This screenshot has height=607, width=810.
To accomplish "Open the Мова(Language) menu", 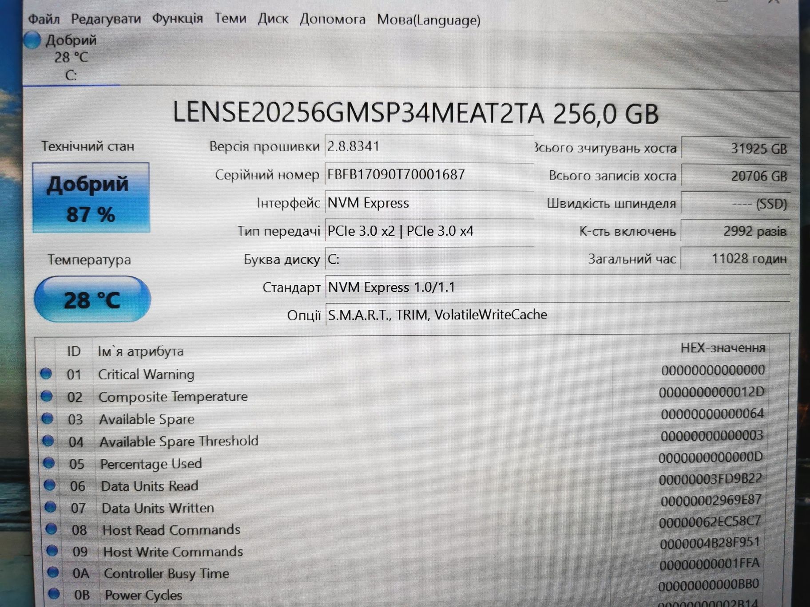I will [429, 20].
